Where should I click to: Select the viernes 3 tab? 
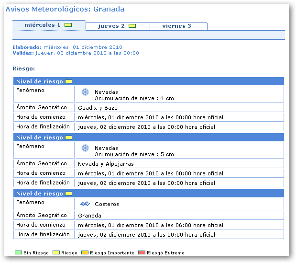pyautogui.click(x=176, y=26)
